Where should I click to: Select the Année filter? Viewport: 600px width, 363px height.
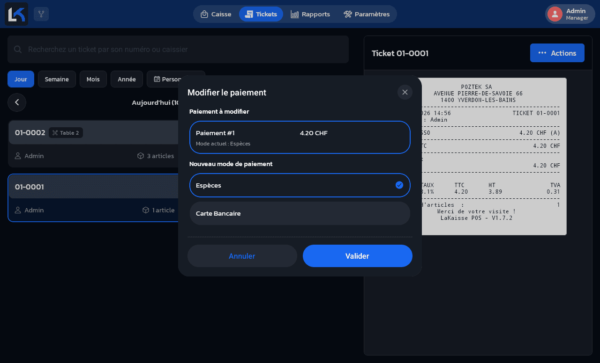[x=127, y=79]
